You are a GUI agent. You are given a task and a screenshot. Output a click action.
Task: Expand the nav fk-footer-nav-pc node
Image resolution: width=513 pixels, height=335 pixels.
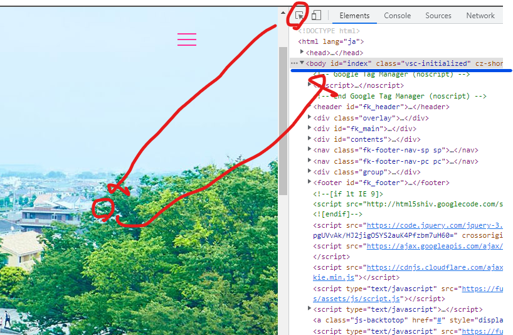tap(310, 161)
